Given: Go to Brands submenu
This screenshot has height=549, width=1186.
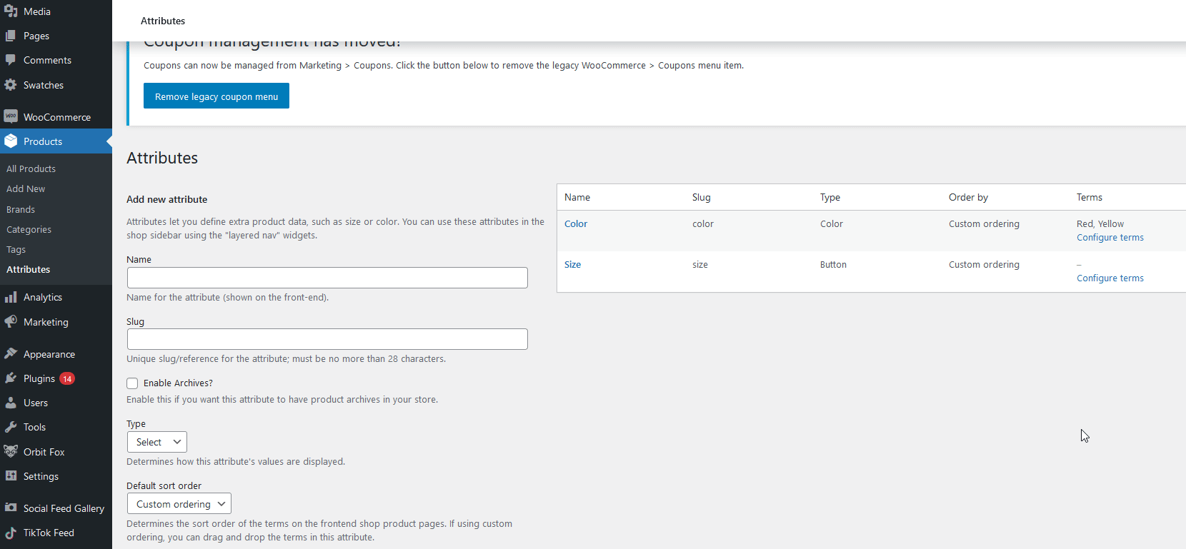Looking at the screenshot, I should click(x=21, y=209).
